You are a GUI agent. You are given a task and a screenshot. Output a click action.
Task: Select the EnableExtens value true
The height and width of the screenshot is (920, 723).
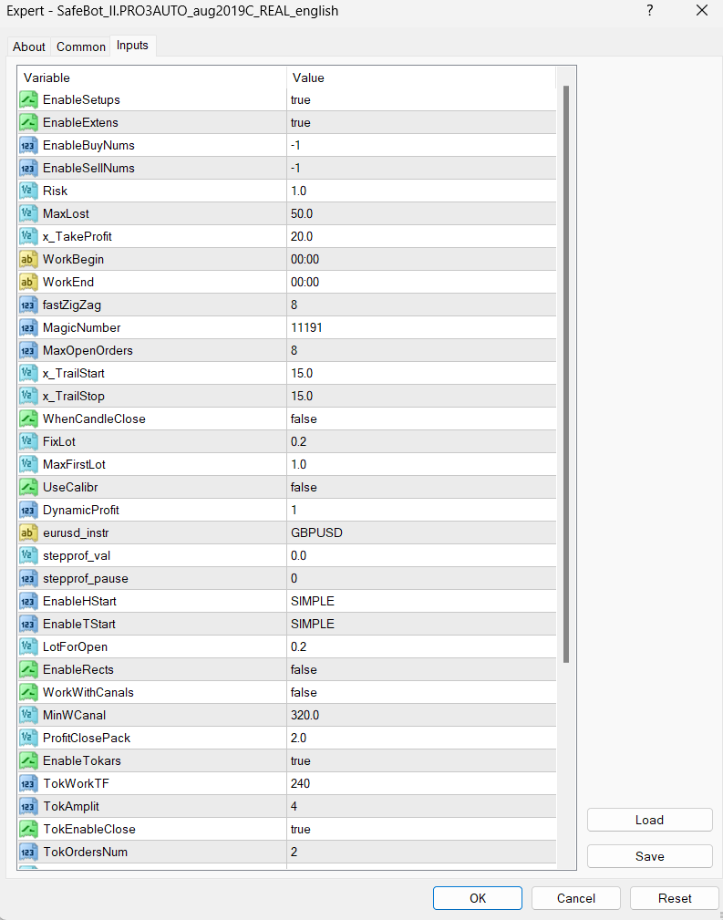[x=301, y=122]
